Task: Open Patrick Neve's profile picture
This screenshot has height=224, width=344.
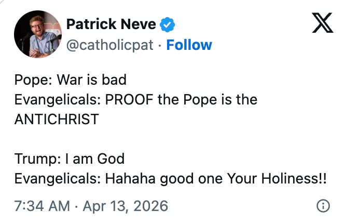Action: [x=35, y=34]
